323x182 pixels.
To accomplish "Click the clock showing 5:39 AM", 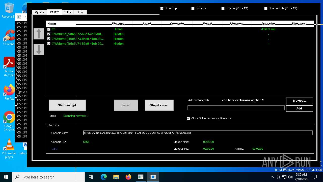I will click(301, 175).
